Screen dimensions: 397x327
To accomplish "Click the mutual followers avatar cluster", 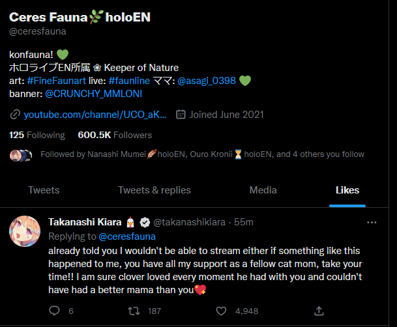I will [21, 155].
